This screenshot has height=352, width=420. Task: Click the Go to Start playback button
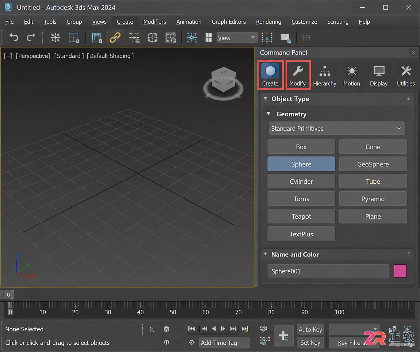click(x=192, y=329)
